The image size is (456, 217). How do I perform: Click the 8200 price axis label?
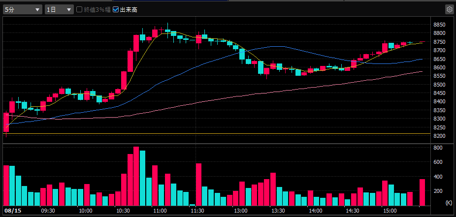coord(439,136)
